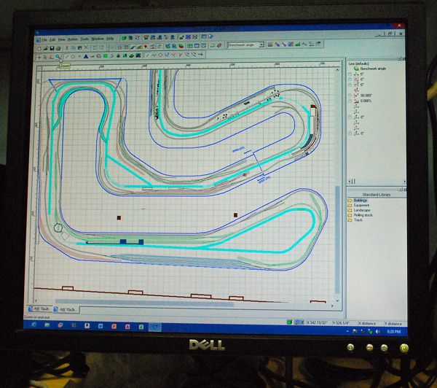The height and width of the screenshot is (388, 437).
Task: Open the Window menu
Action: (x=98, y=39)
